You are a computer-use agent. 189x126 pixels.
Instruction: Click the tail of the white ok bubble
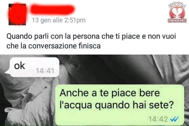coord(7,72)
